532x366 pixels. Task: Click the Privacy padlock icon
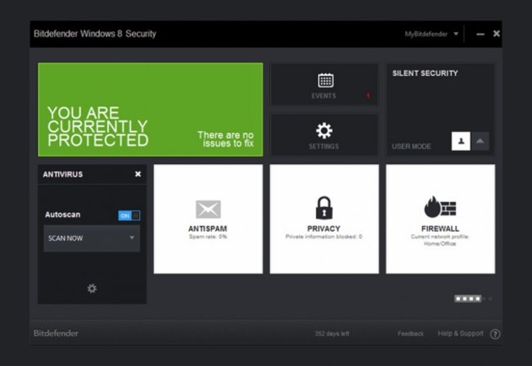(x=324, y=208)
